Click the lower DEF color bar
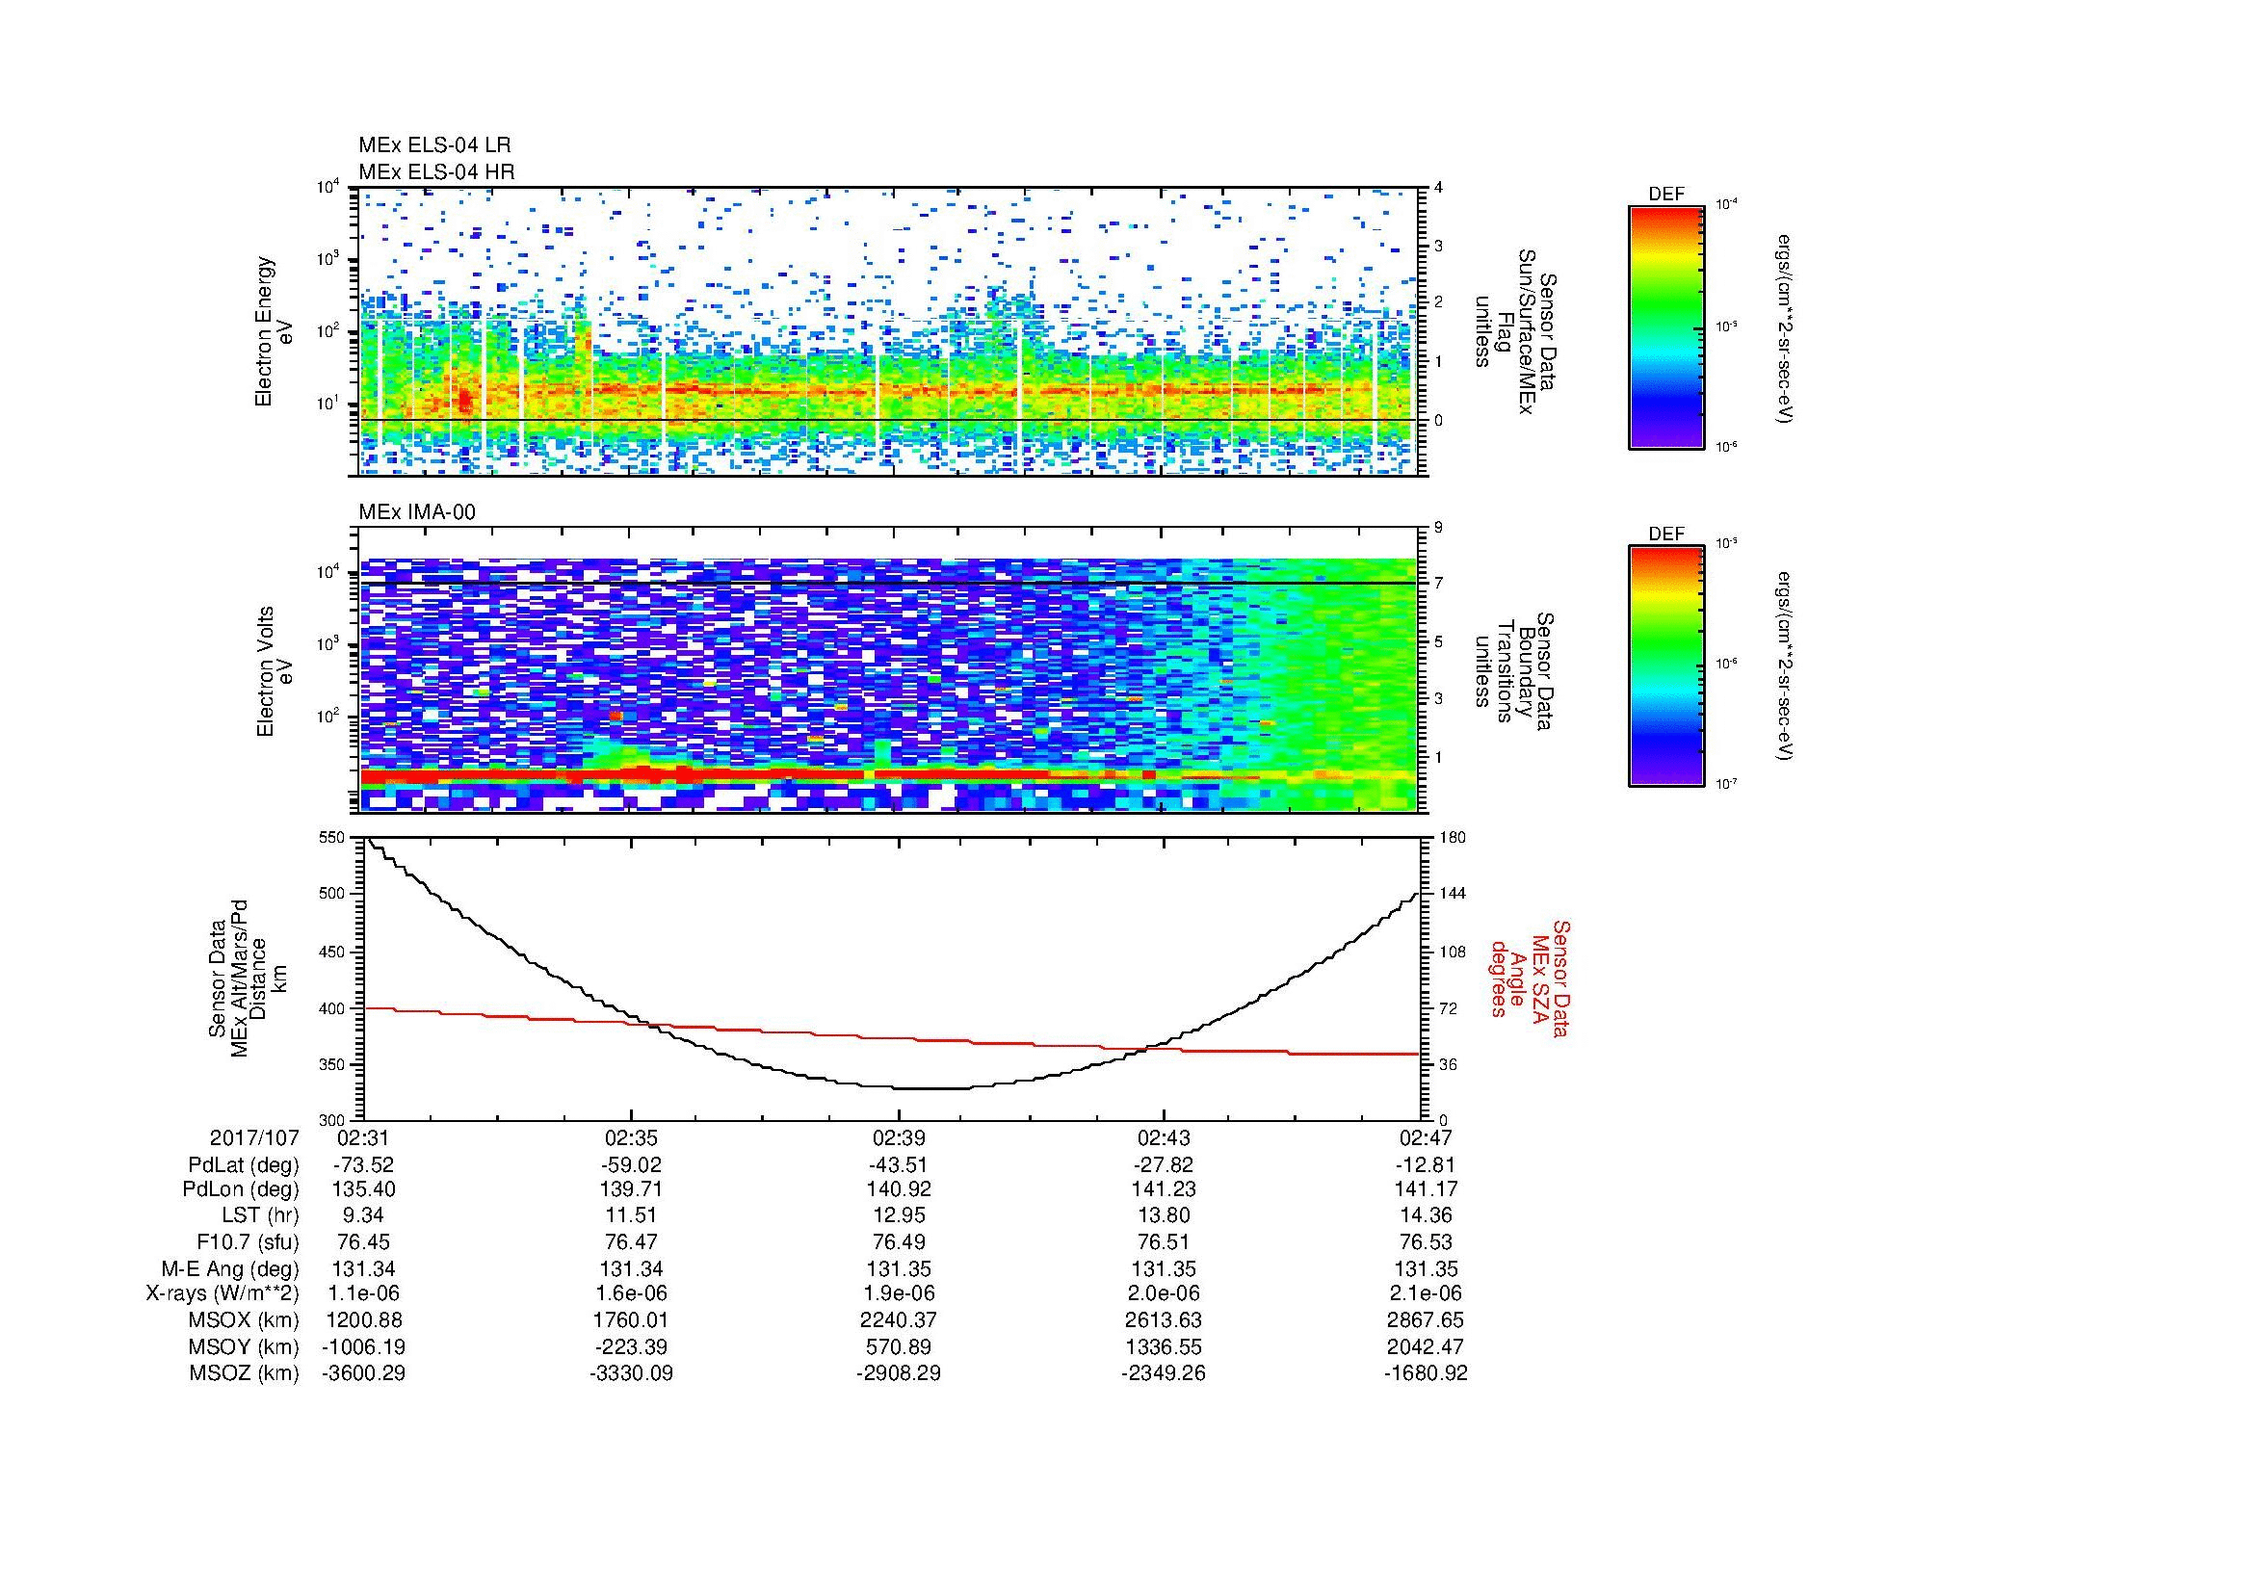The image size is (2253, 1592). [1666, 666]
